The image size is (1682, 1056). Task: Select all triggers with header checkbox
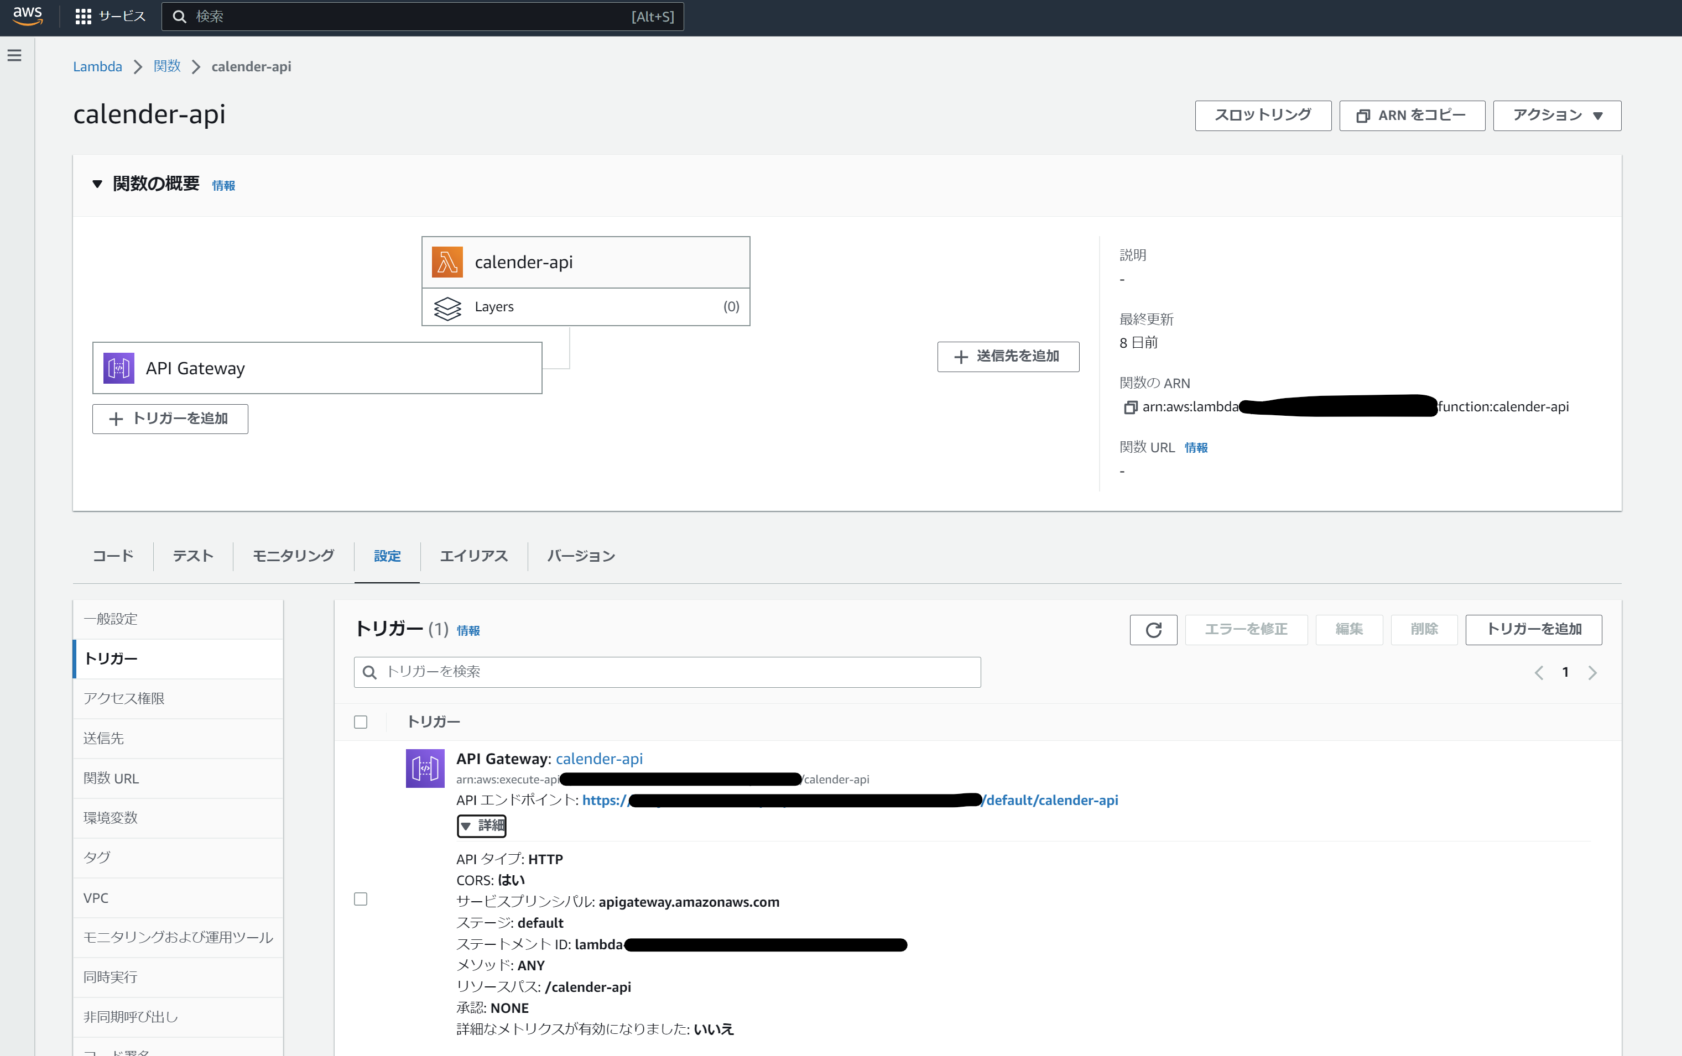coord(361,722)
